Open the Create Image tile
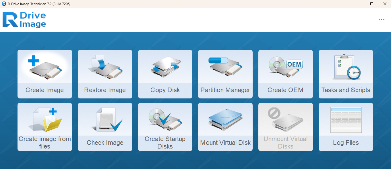 coord(45,74)
